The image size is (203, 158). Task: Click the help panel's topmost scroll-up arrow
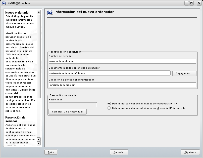(38, 12)
